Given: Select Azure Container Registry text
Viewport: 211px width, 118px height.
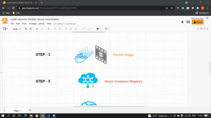Looking at the screenshot, I should [x=124, y=82].
